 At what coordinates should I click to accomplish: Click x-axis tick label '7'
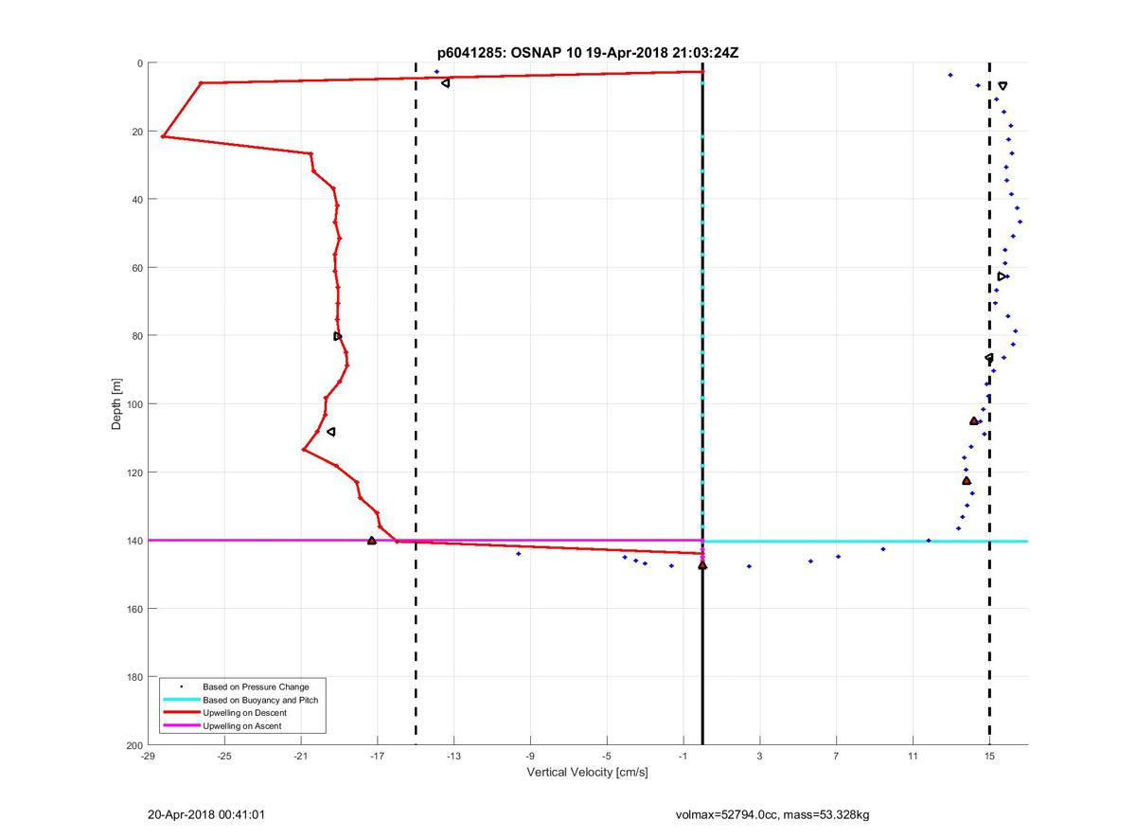tap(837, 757)
